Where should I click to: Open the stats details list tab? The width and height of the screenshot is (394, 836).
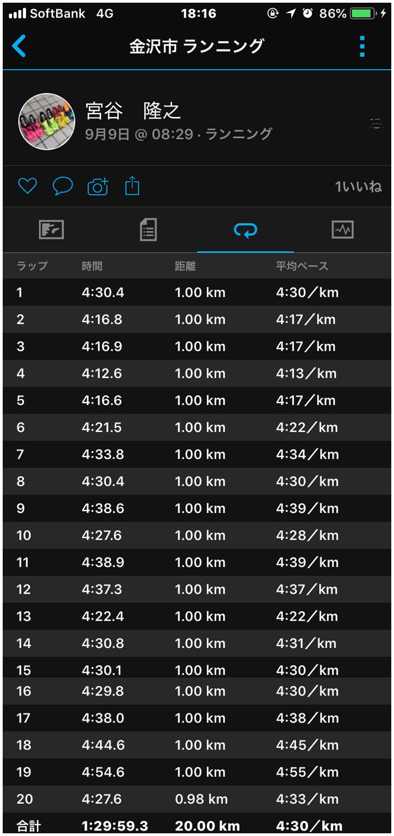148,230
